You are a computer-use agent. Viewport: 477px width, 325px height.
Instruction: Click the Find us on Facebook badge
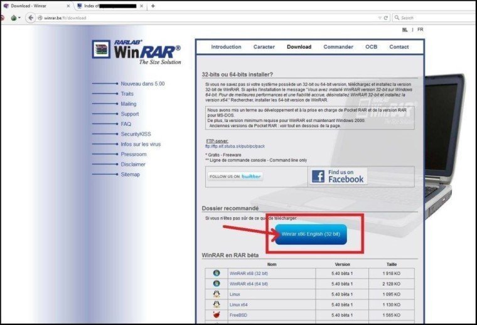pyautogui.click(x=338, y=177)
